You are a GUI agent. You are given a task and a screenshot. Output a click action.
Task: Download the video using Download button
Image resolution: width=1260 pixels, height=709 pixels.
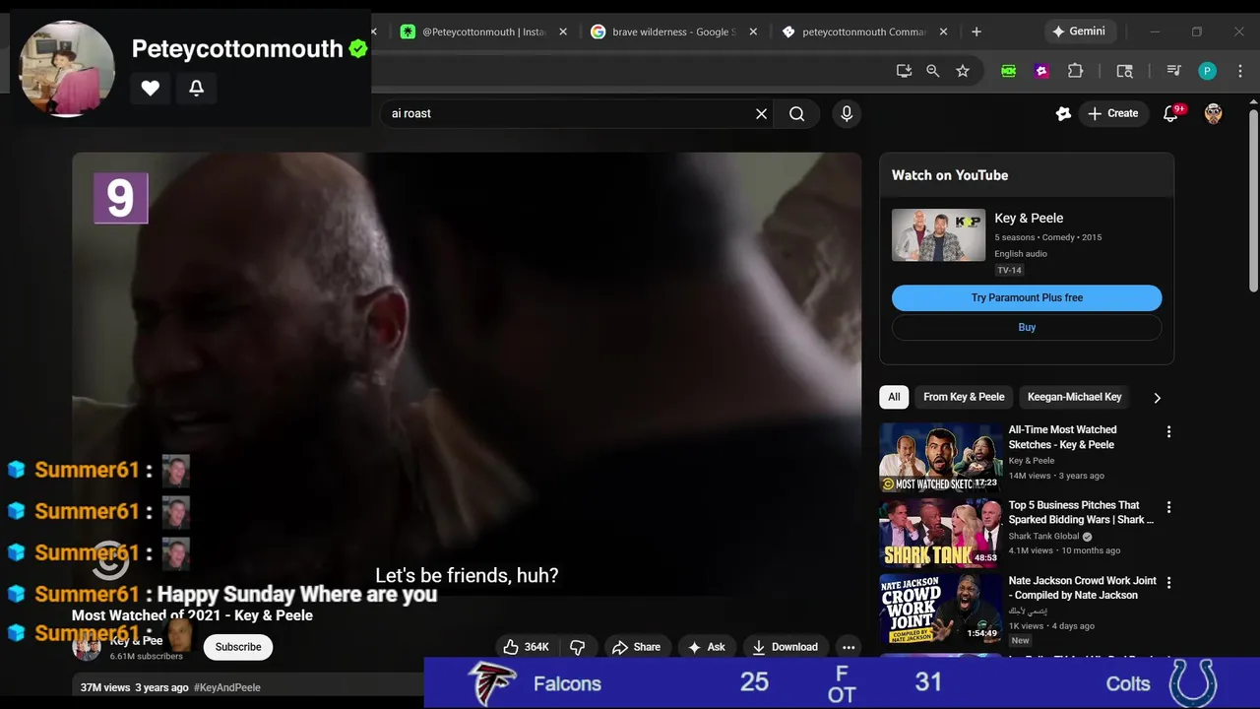[785, 647]
